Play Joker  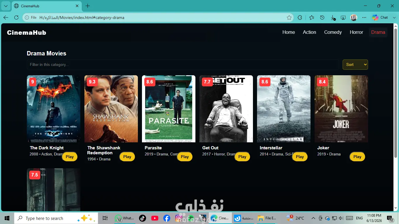pos(357,157)
